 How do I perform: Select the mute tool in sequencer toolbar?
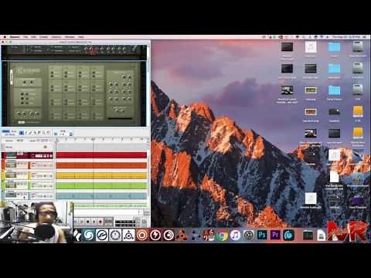pyautogui.click(x=39, y=133)
